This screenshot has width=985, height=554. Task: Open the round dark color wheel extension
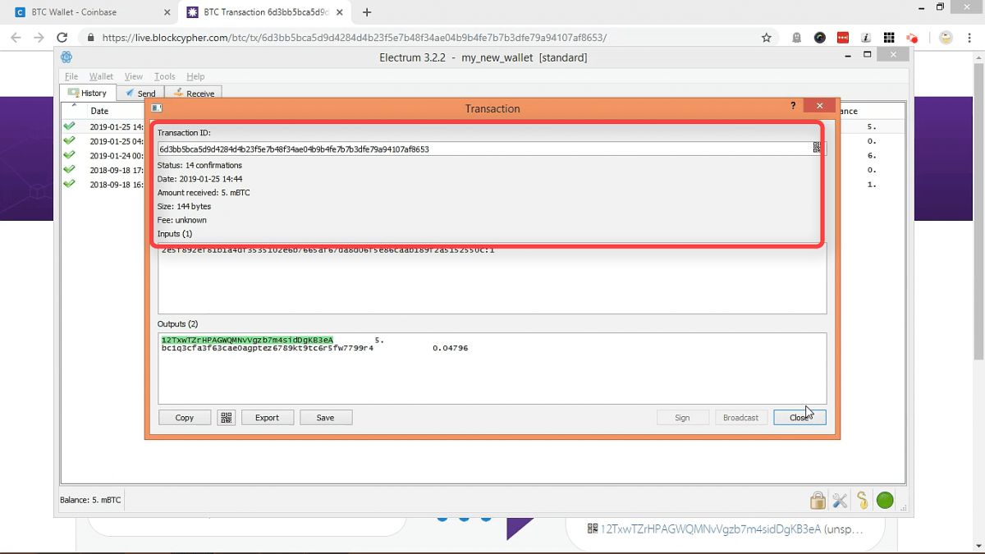point(820,38)
